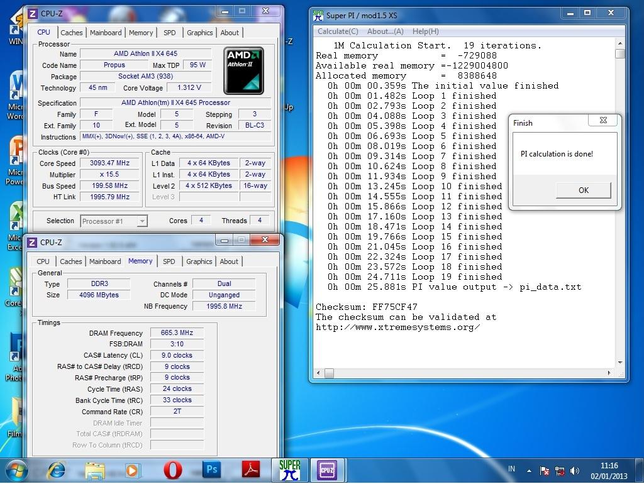
Task: Open Action Center flag tray icon
Action: tap(545, 471)
